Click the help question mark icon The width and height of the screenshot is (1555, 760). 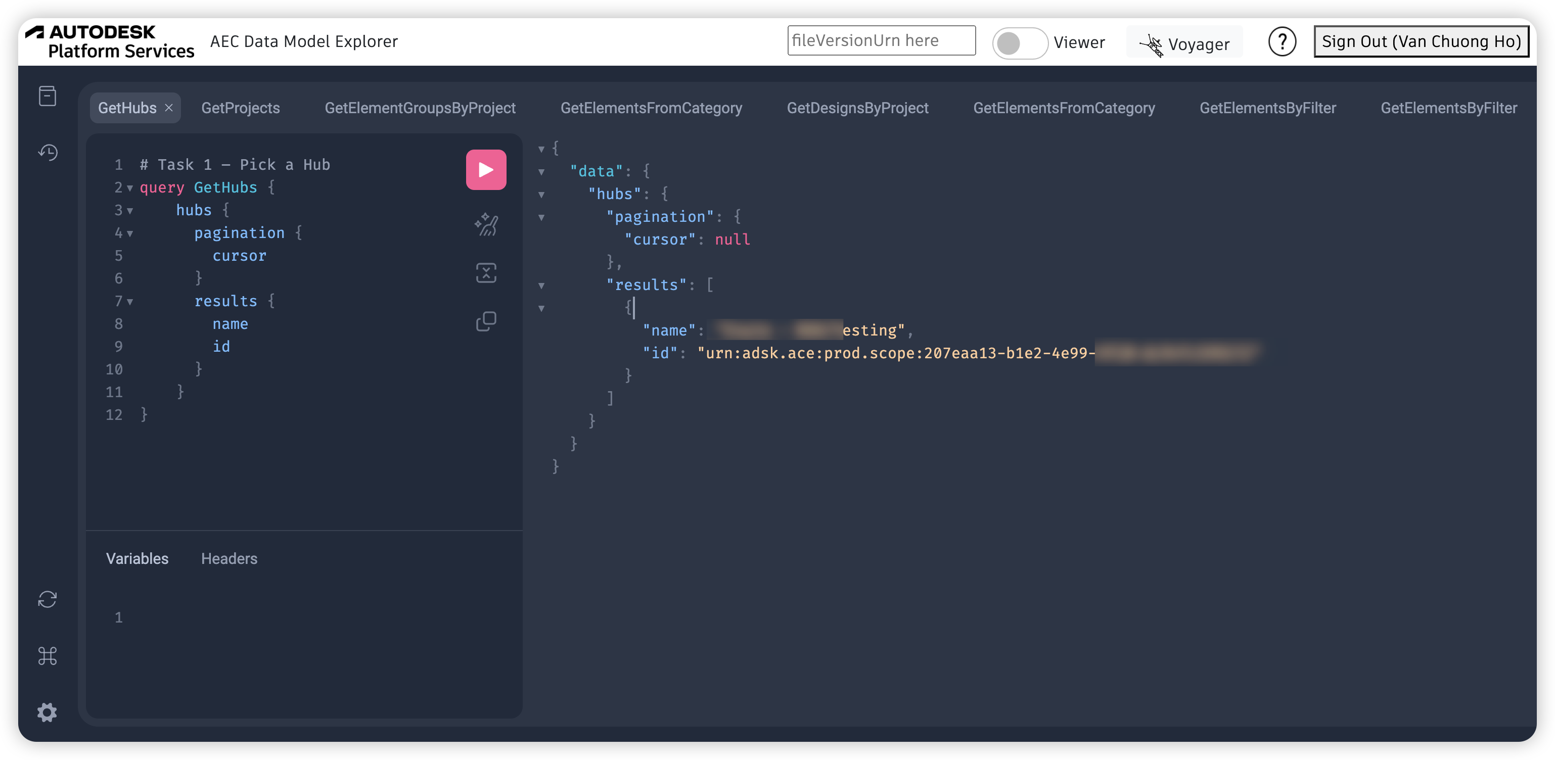coord(1282,41)
